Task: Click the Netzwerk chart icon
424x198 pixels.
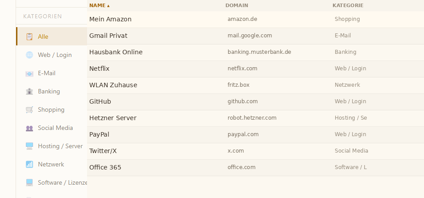Action: click(29, 164)
